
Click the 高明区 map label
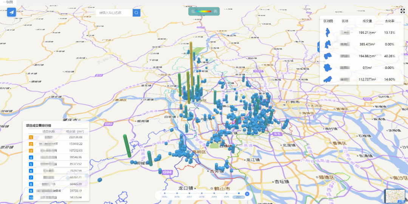[x=199, y=152]
